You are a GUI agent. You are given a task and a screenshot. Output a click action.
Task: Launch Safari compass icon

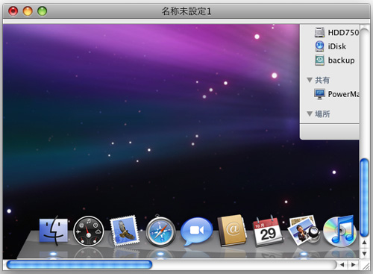point(160,231)
